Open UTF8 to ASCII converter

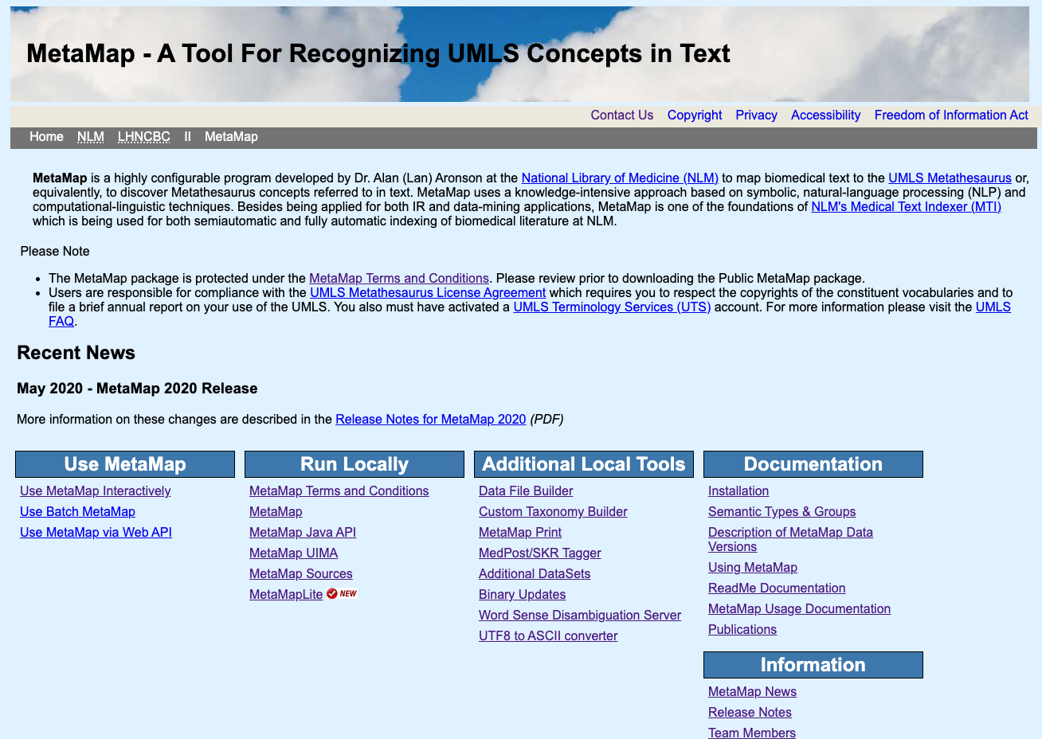(x=547, y=636)
